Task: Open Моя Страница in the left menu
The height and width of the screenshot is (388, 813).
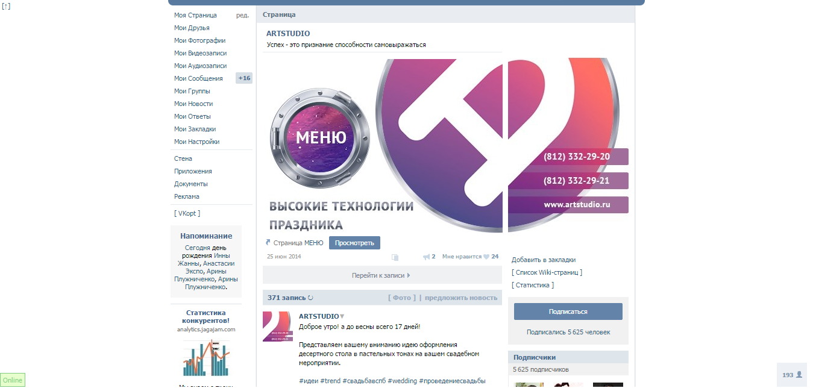Action: [x=195, y=15]
